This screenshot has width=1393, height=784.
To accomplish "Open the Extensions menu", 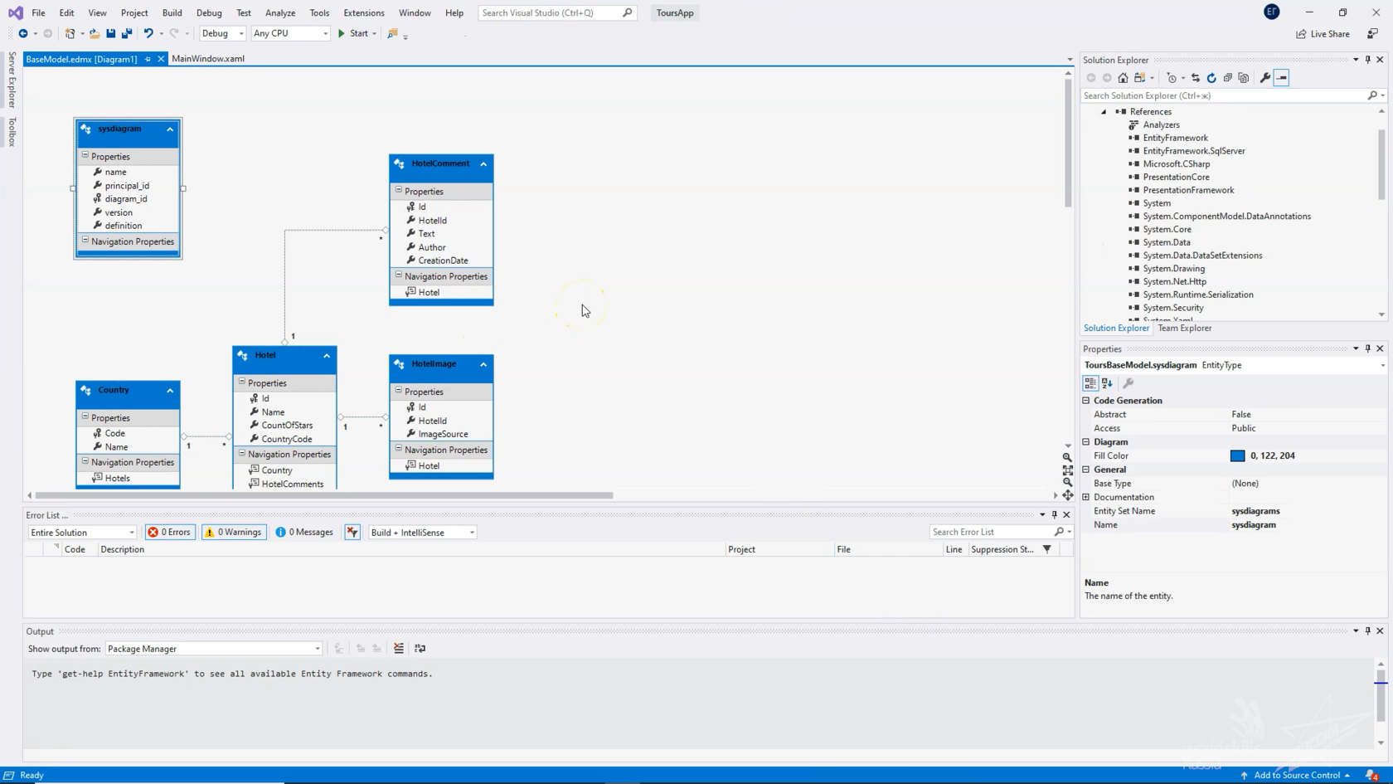I will (364, 12).
